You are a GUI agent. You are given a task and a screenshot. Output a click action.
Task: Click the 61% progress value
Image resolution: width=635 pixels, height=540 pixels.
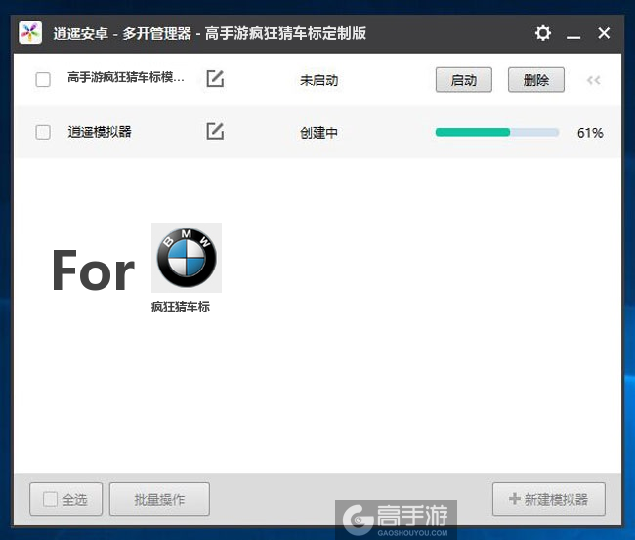tap(590, 133)
